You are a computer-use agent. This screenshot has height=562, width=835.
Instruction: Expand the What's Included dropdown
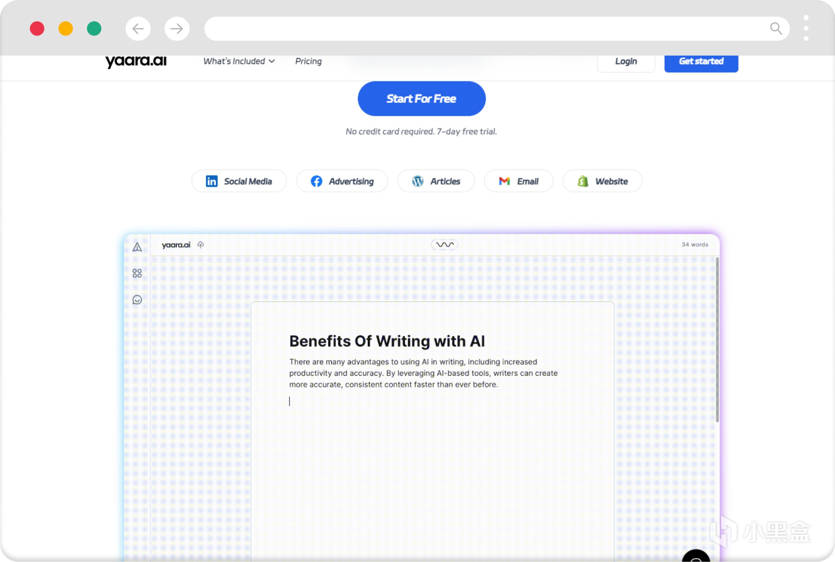point(239,61)
